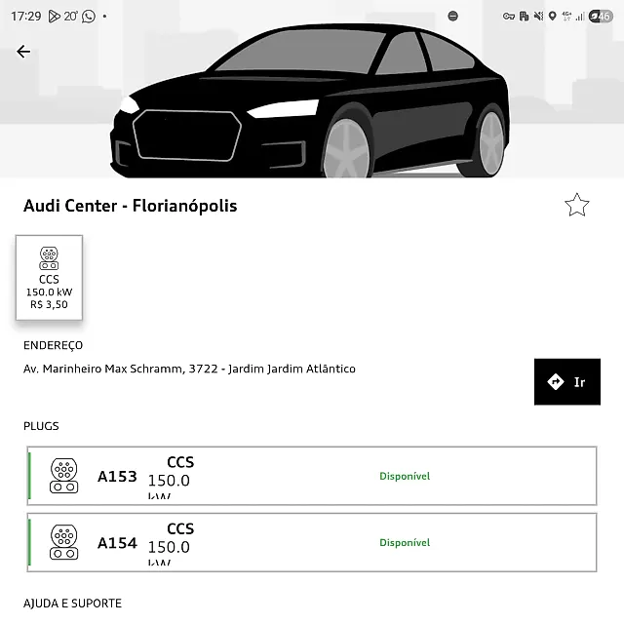Tap the Ir navigation button

[x=567, y=381]
